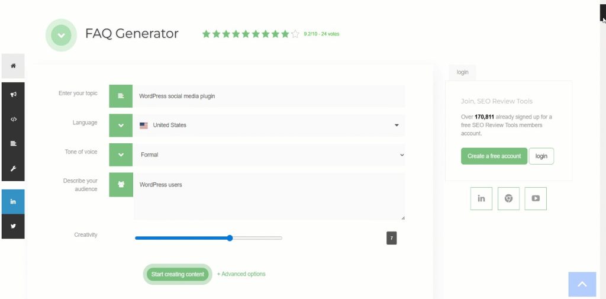Viewport: 606px width, 299px height.
Task: Switch to the login tab
Action: point(462,72)
